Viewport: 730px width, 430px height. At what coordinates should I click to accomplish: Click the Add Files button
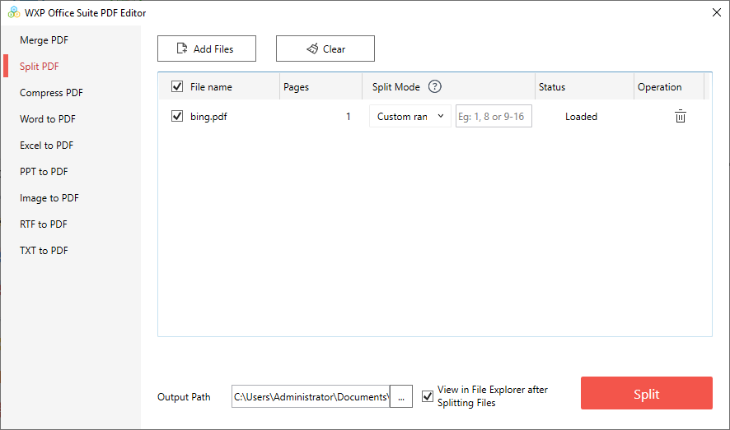207,49
